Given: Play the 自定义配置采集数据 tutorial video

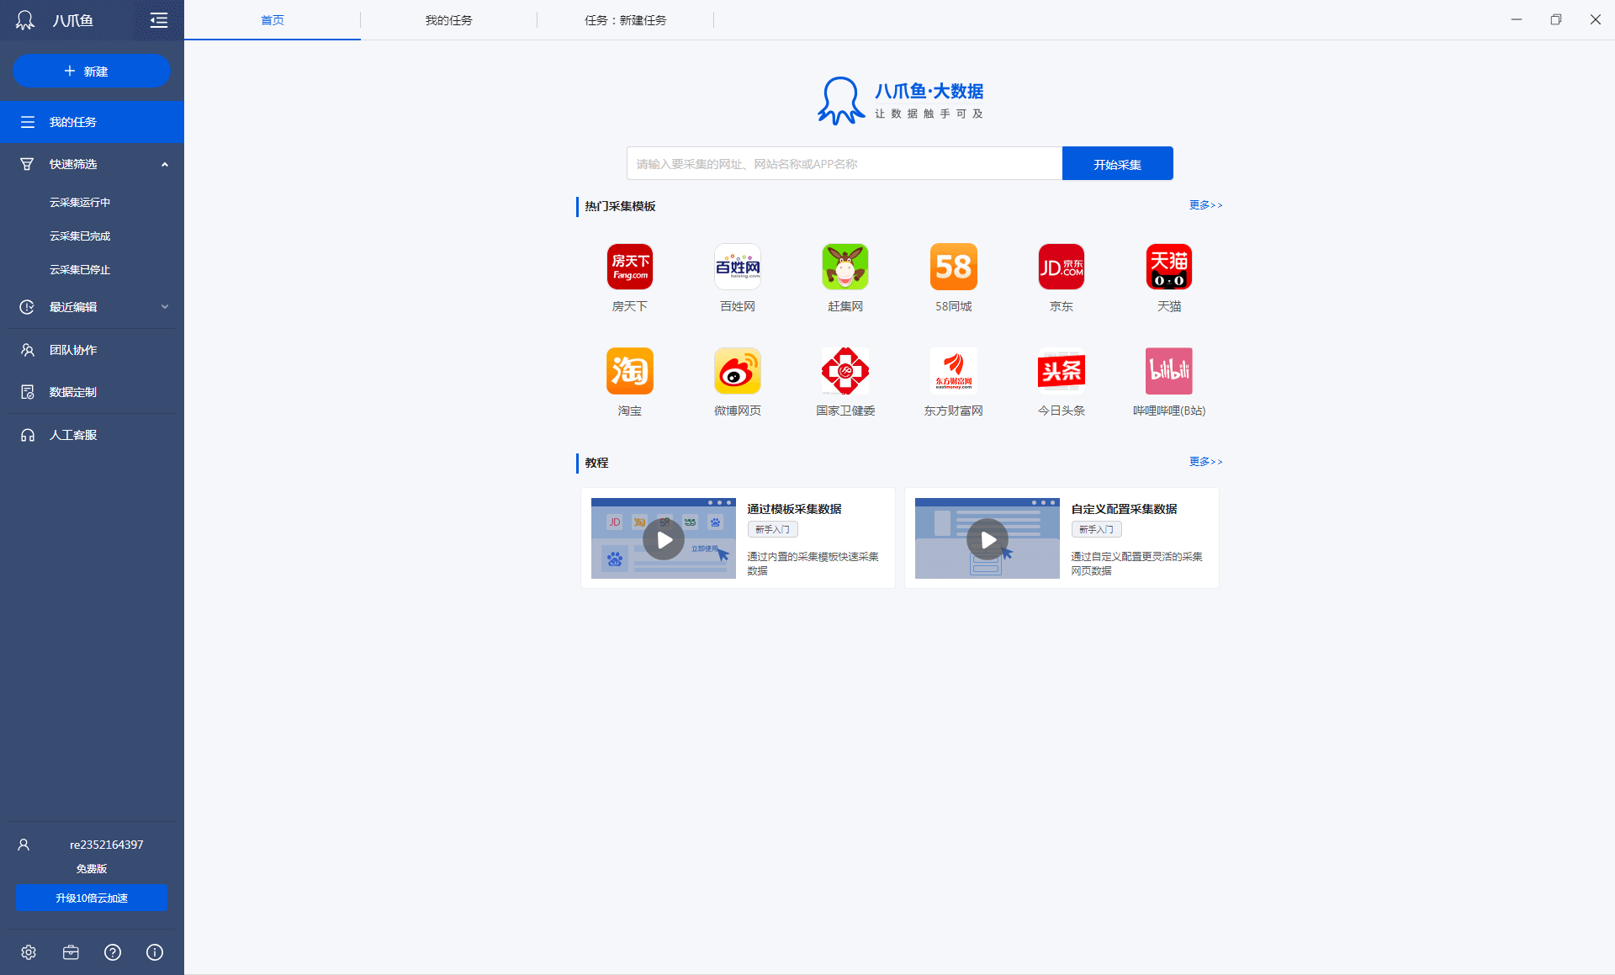Looking at the screenshot, I should [x=988, y=539].
